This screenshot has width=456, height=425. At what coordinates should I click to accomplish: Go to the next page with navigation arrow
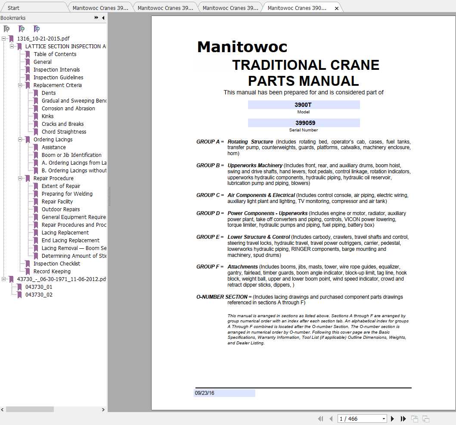(392, 419)
